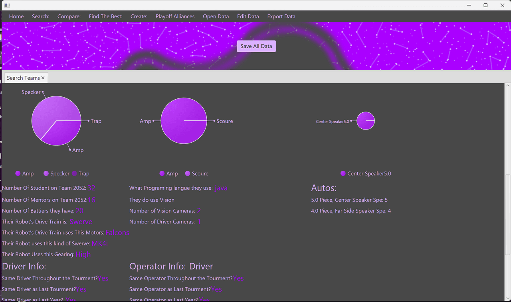This screenshot has width=511, height=302.
Task: Open the Search: menu
Action: 40,16
